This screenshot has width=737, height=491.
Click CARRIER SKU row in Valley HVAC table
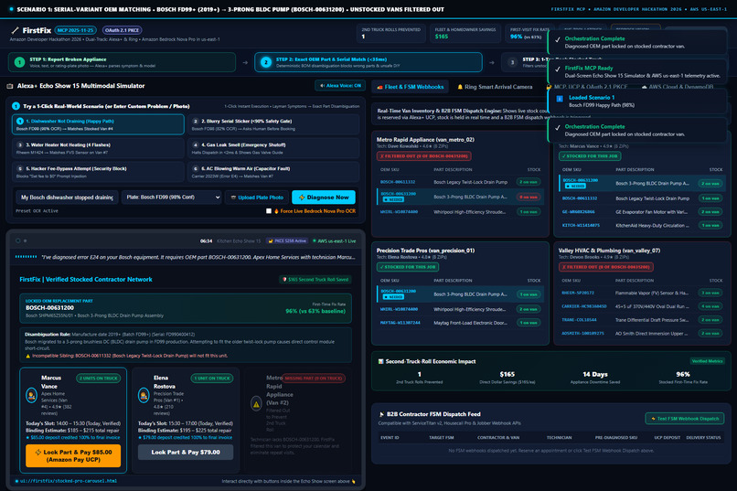click(642, 306)
